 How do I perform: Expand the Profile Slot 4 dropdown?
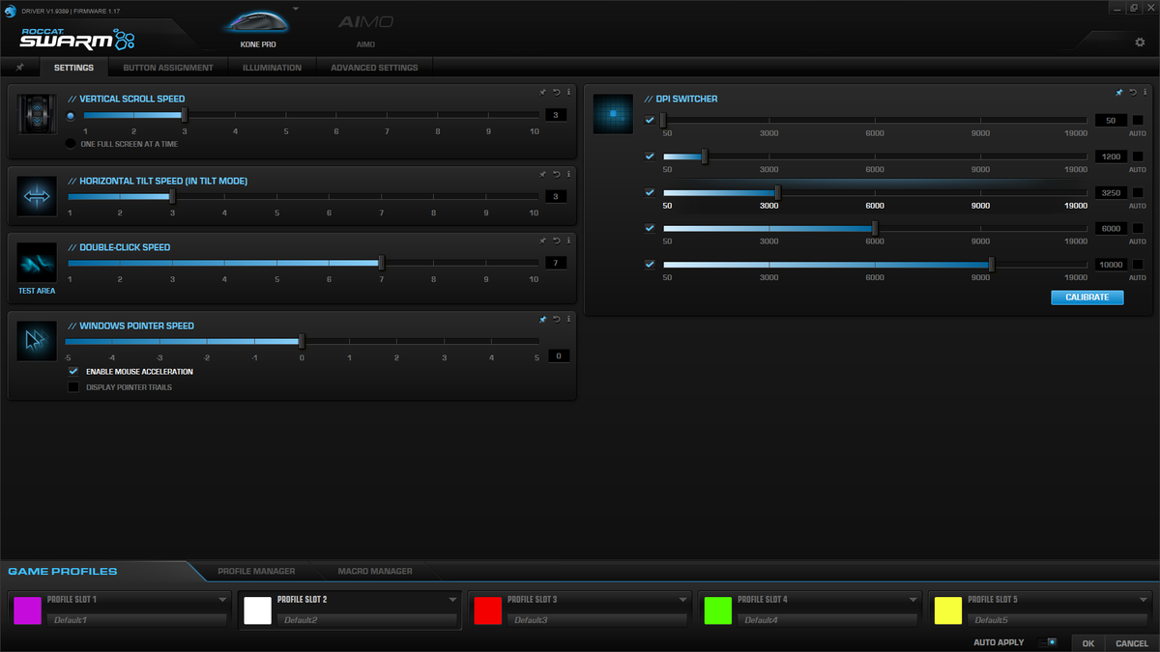pos(913,600)
